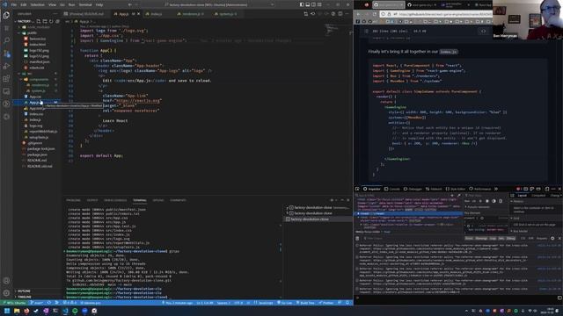
Task: Open the Source Control view
Action: (6, 54)
